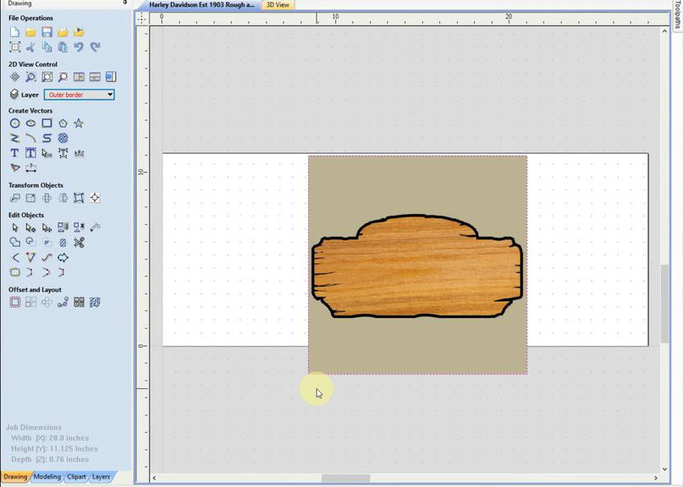Open the Offset Vectors tool
The width and height of the screenshot is (683, 487).
coord(14,302)
